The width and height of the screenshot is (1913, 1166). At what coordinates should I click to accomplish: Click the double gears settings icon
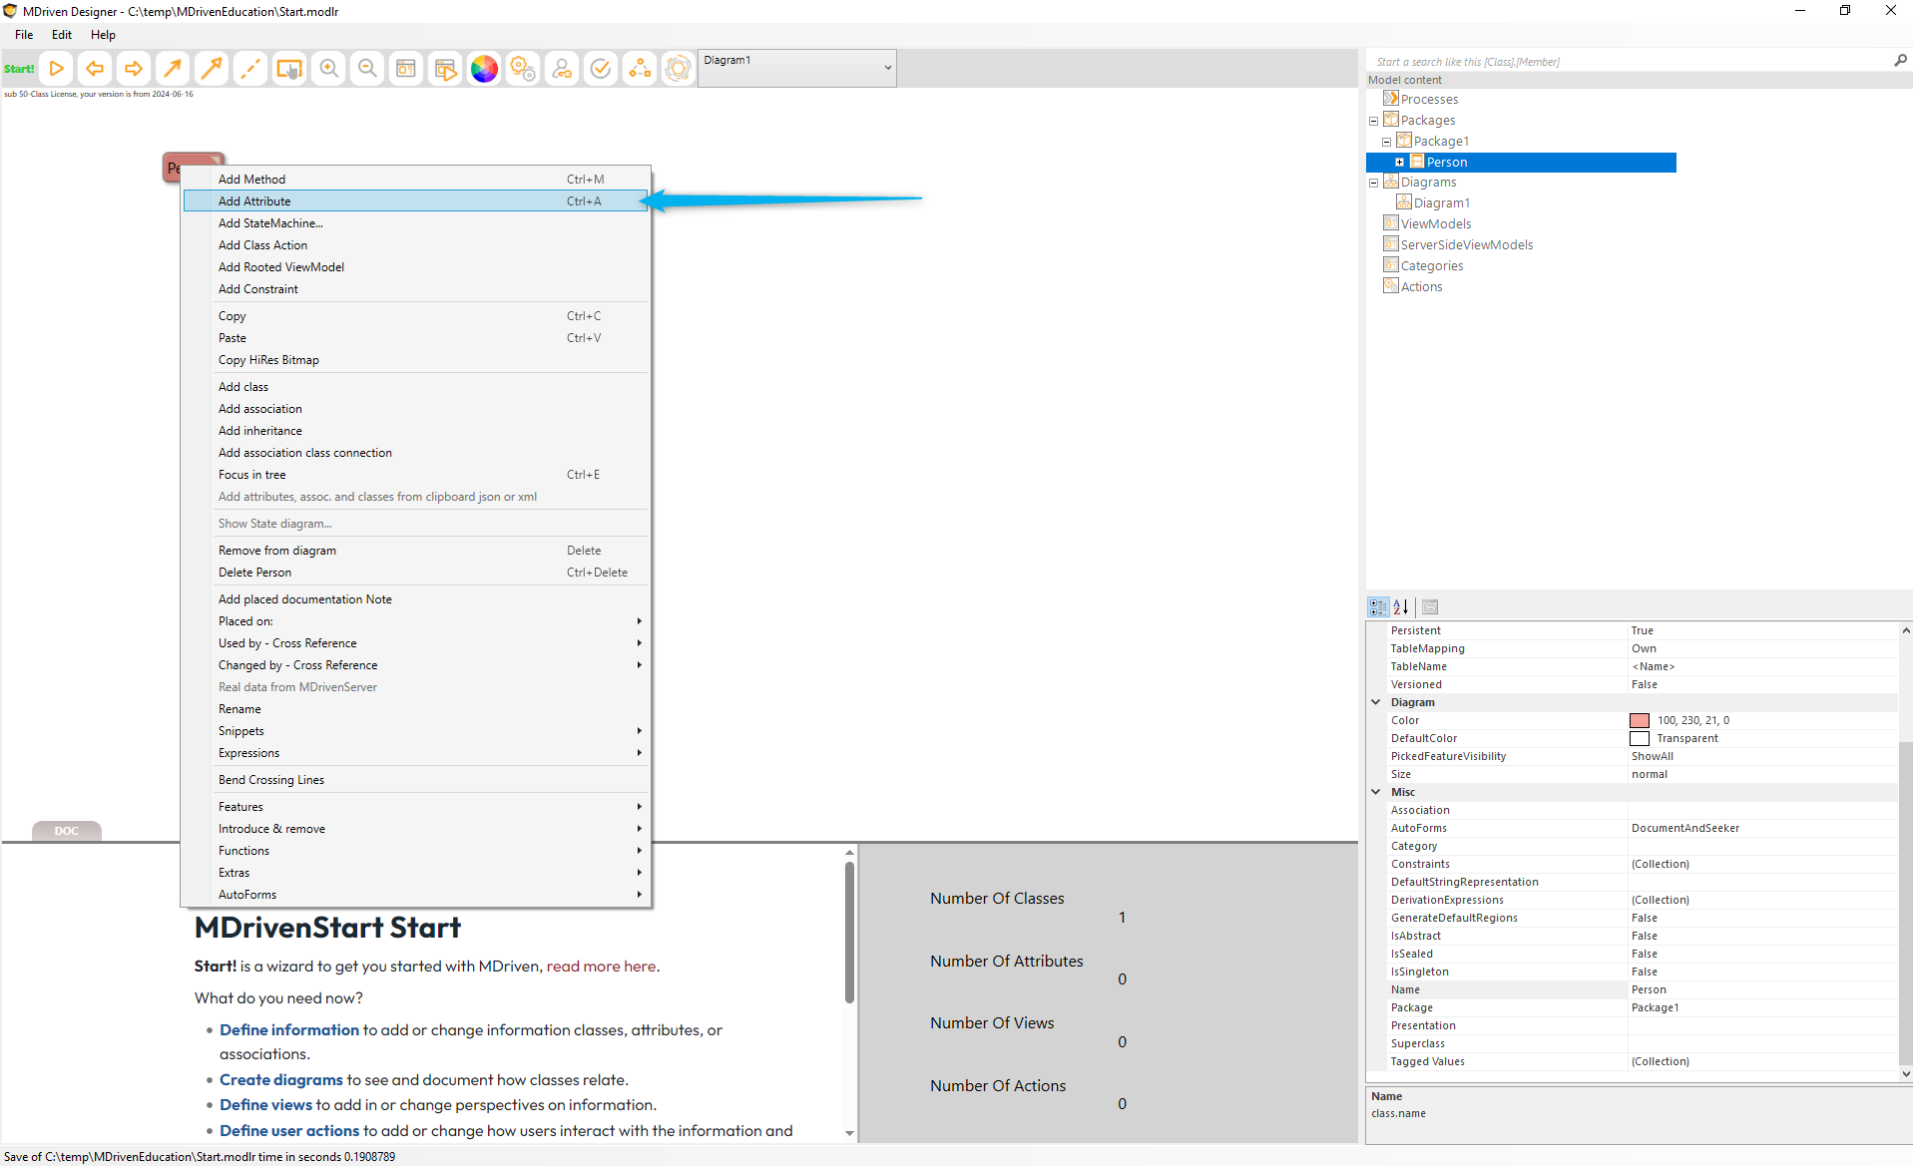(523, 69)
